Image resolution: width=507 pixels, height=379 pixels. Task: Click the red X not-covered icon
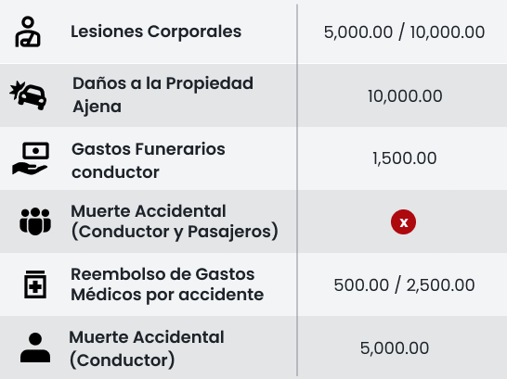point(403,221)
